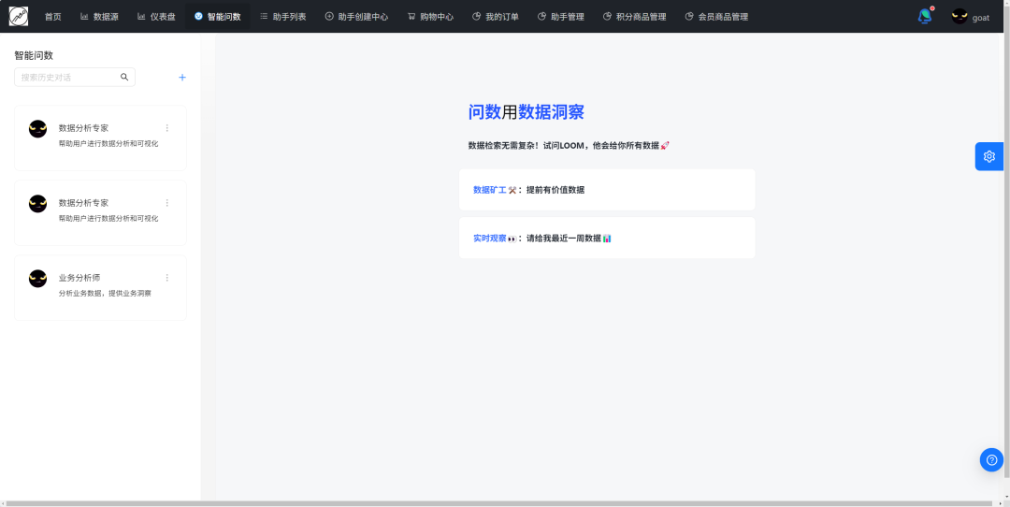Focus the 搜索历史对话 search field
1010x507 pixels.
click(75, 78)
